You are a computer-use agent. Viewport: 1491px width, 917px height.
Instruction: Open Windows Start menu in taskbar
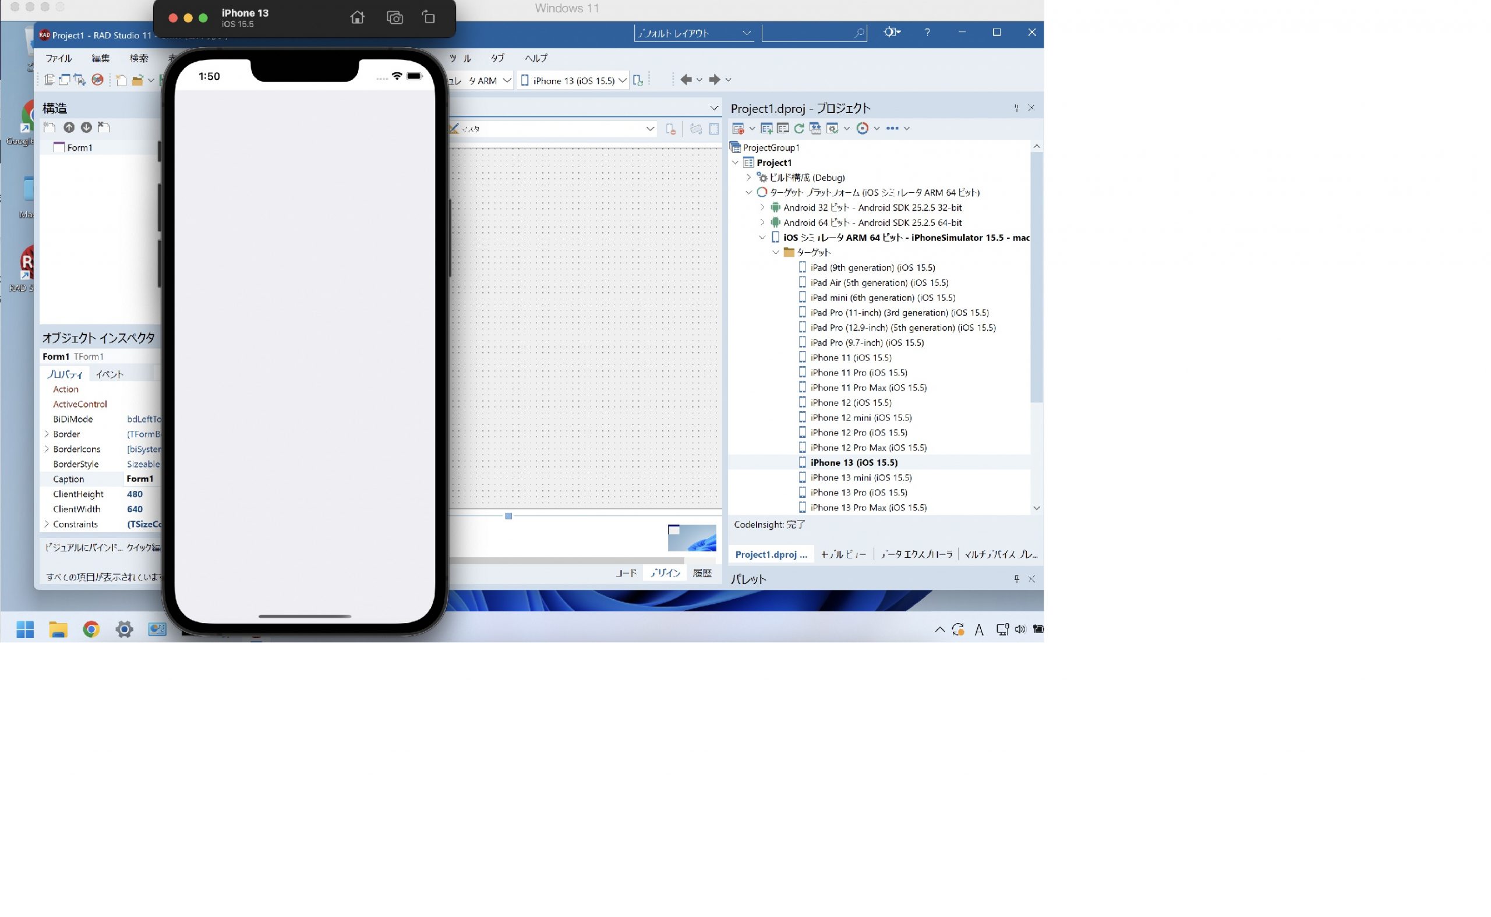click(25, 629)
